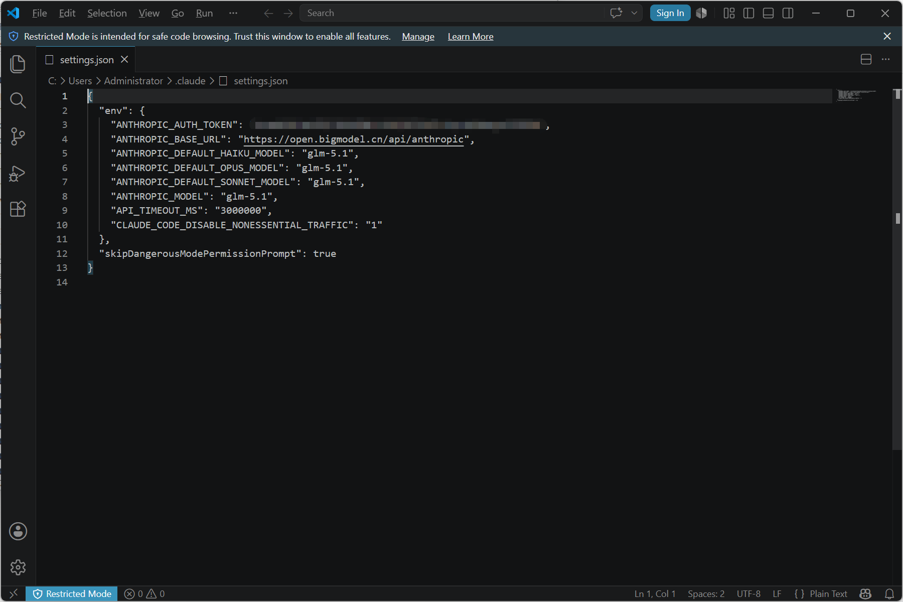Click line number 12 in the gutter
903x602 pixels.
[62, 254]
